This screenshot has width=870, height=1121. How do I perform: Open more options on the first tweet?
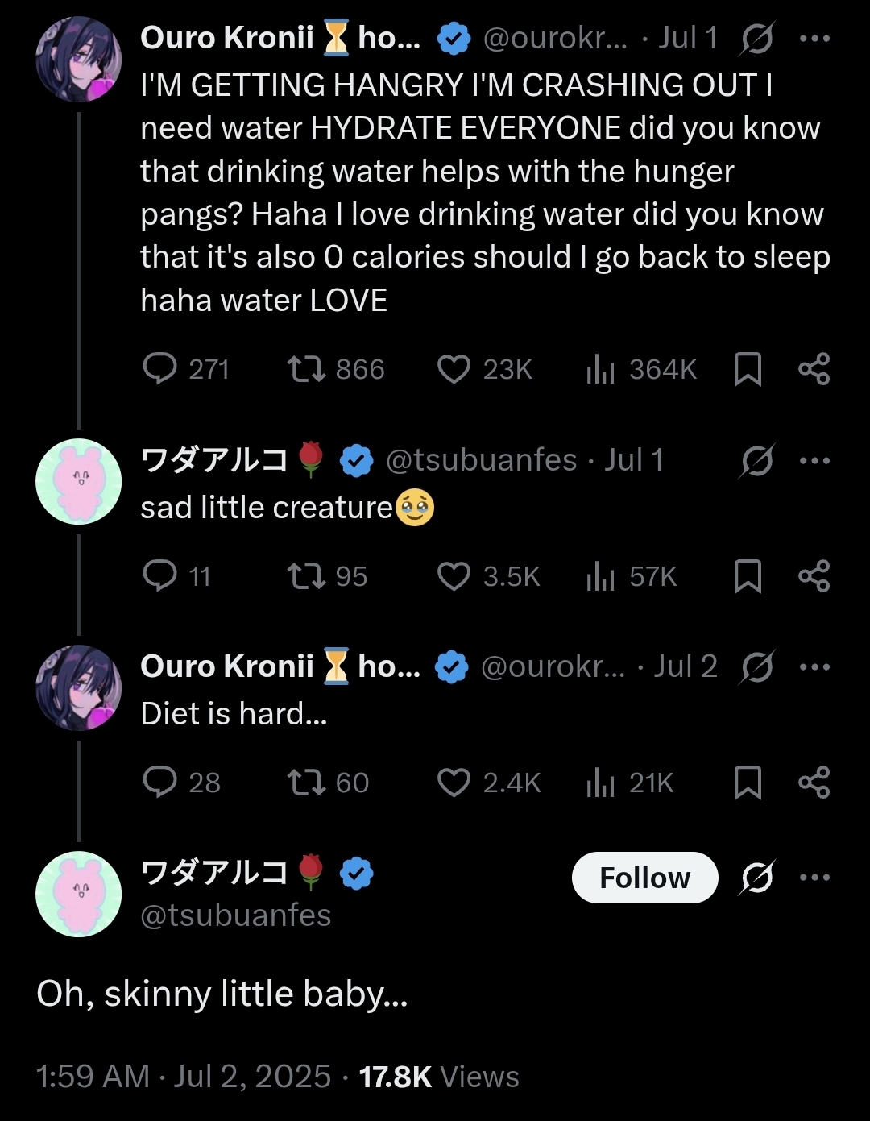click(814, 39)
